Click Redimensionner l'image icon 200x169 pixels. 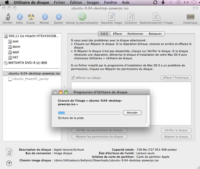point(157,17)
